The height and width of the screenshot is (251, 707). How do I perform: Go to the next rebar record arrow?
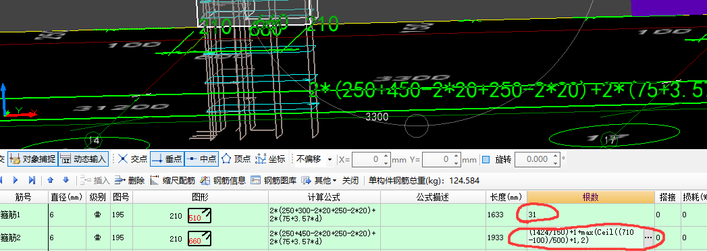click(16, 181)
